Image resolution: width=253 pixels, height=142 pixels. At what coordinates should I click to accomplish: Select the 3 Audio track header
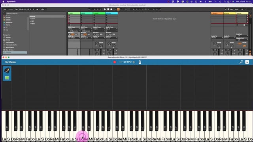[x=99, y=13]
